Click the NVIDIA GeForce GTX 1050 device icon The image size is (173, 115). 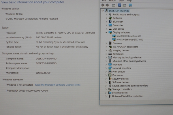coord(114,39)
